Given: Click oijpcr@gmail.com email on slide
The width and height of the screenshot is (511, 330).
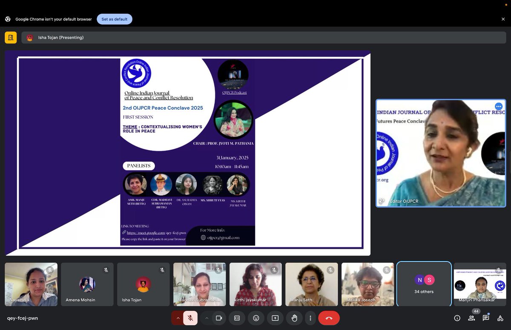Looking at the screenshot, I should click(x=224, y=238).
